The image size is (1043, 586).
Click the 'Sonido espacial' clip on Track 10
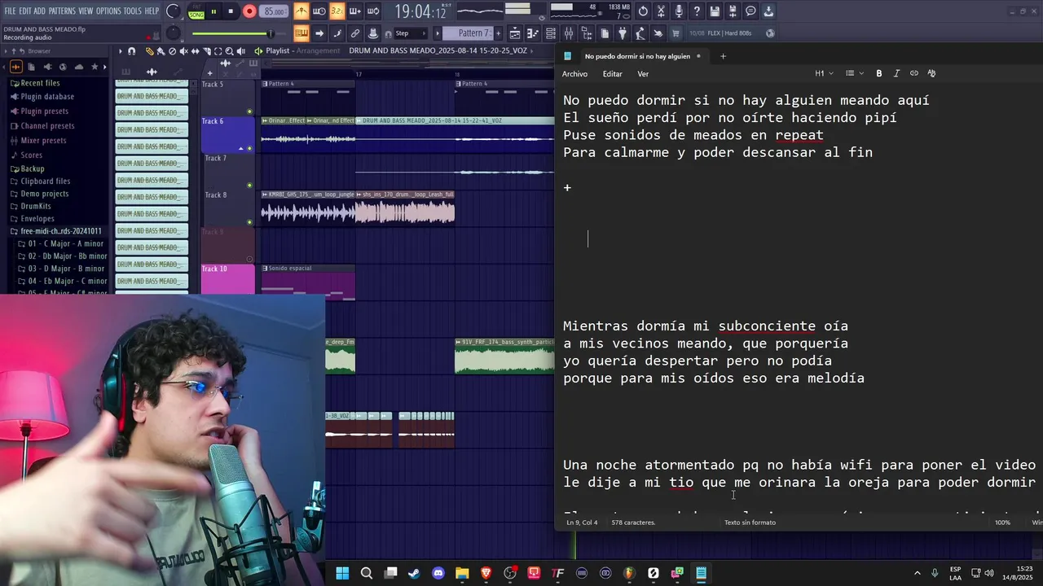pos(308,282)
